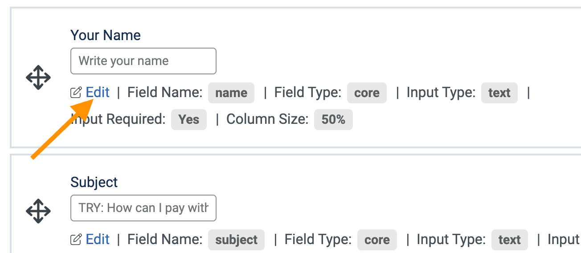Click the move arrows icon beside Subject field
This screenshot has height=253, width=581.
coord(38,211)
